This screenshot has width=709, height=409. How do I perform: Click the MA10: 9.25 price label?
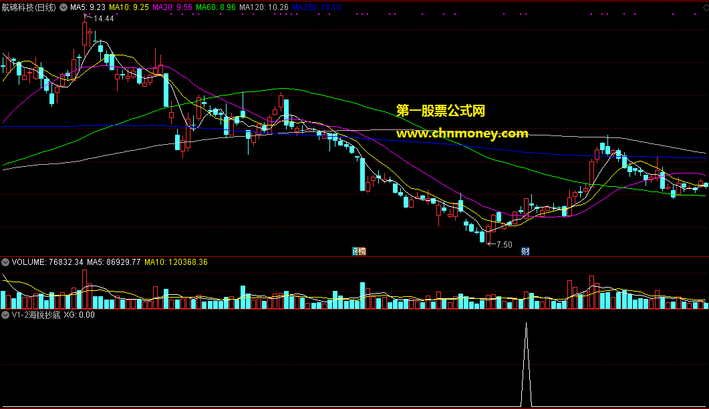(129, 7)
